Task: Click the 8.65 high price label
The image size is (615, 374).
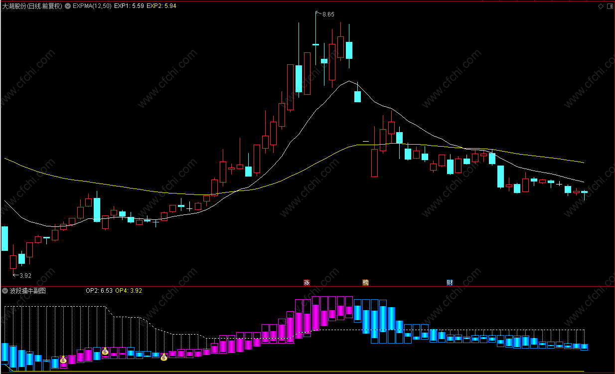Action: [x=328, y=14]
